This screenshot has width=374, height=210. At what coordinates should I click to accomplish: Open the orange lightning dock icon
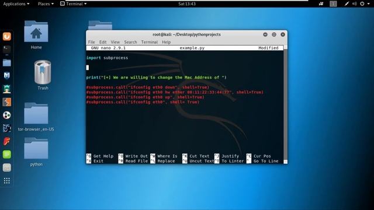click(7, 102)
